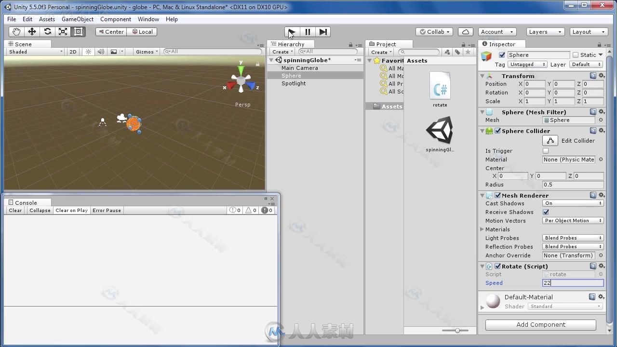The image size is (617, 347).
Task: Open Sphere Collider gear menu
Action: [602, 131]
